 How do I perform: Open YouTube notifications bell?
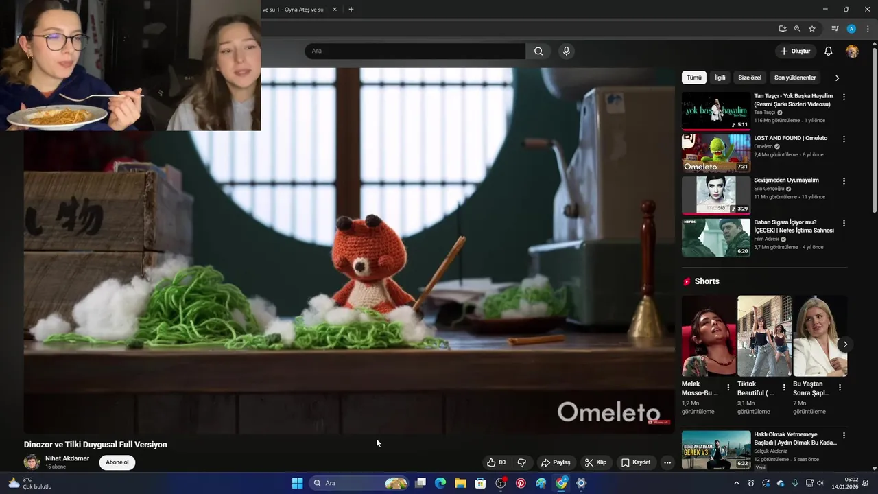(828, 51)
